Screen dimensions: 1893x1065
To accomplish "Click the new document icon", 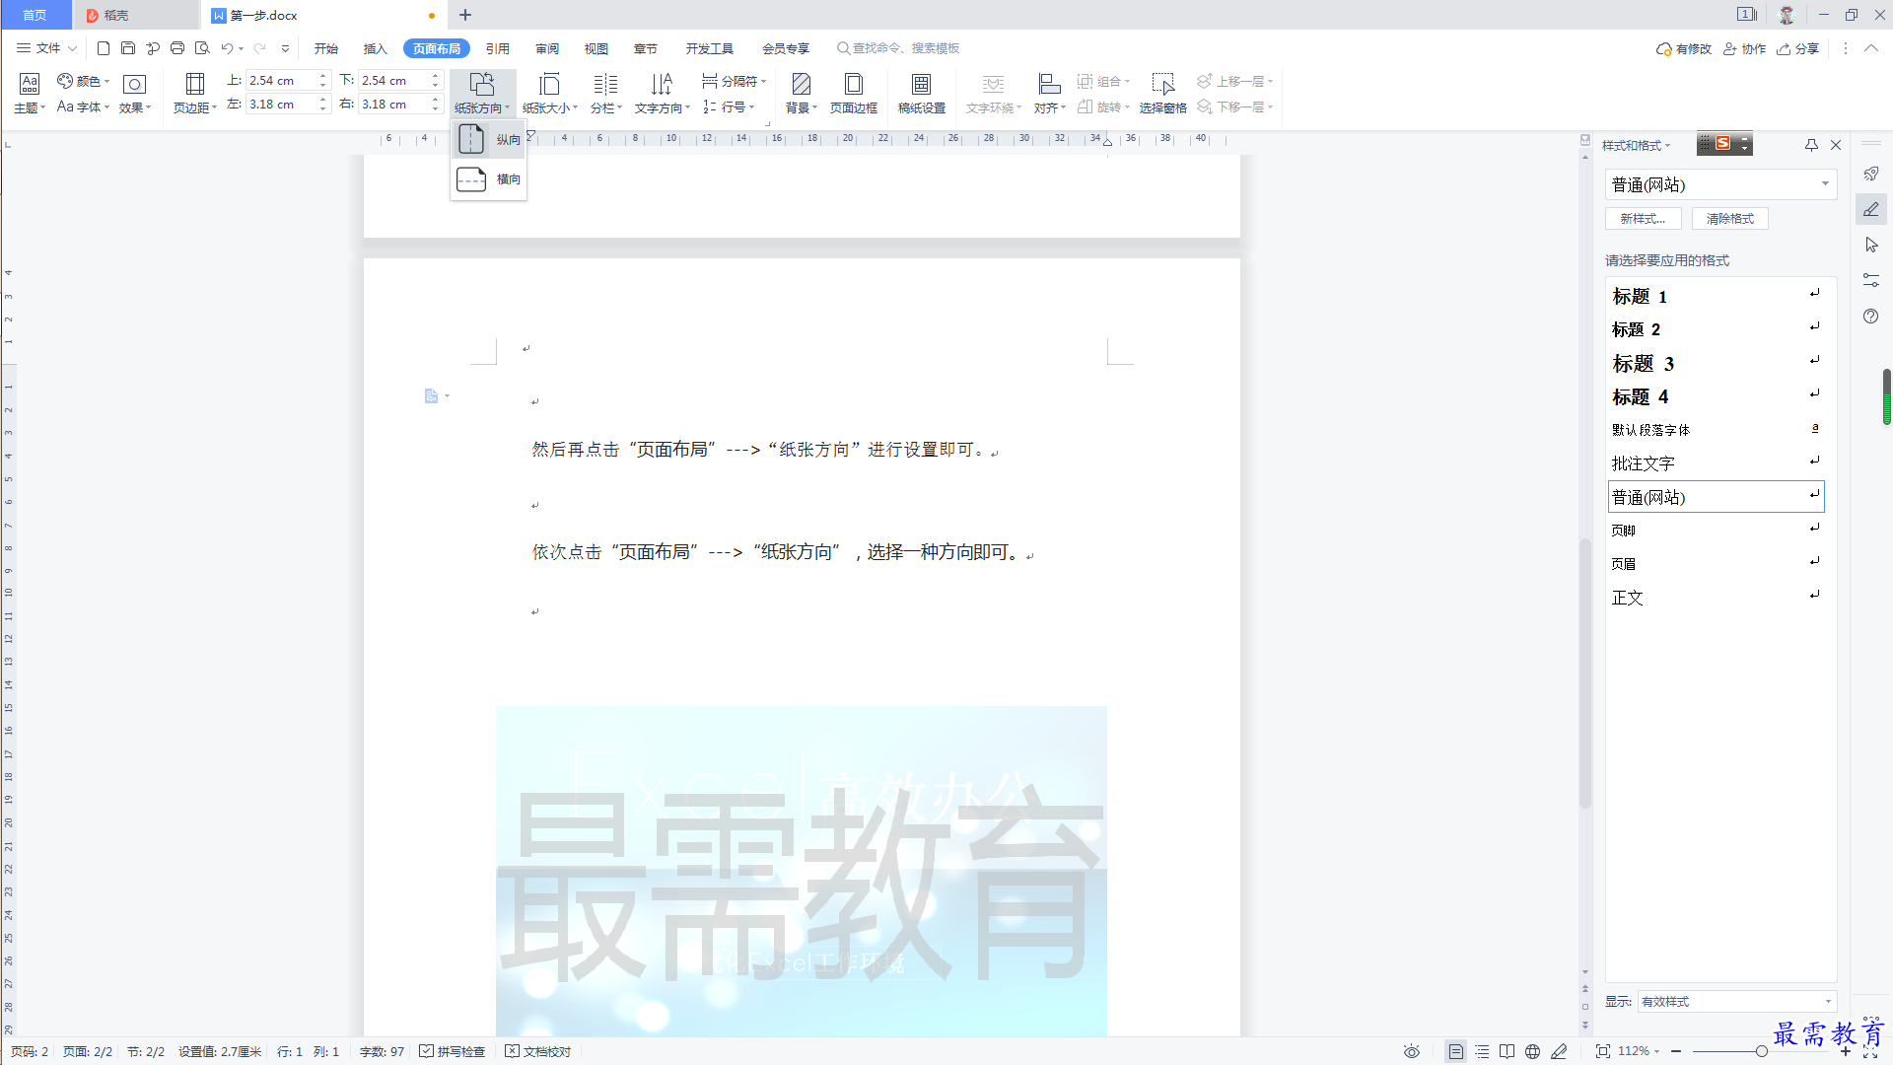I will coord(104,48).
